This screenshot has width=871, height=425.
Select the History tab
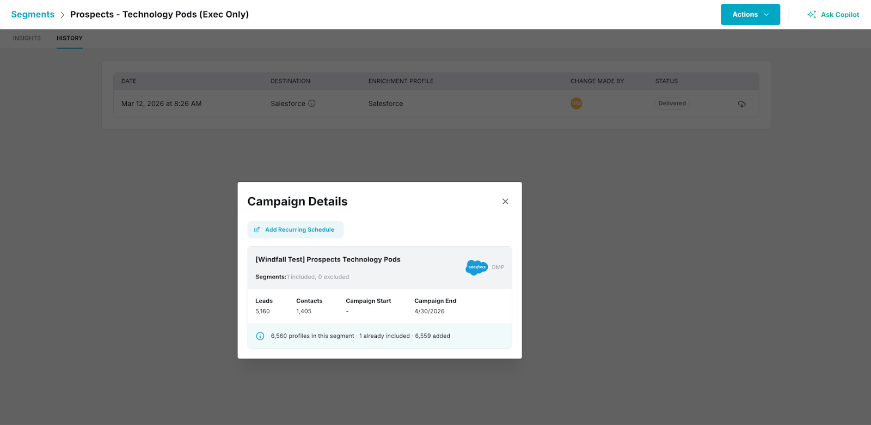click(70, 38)
